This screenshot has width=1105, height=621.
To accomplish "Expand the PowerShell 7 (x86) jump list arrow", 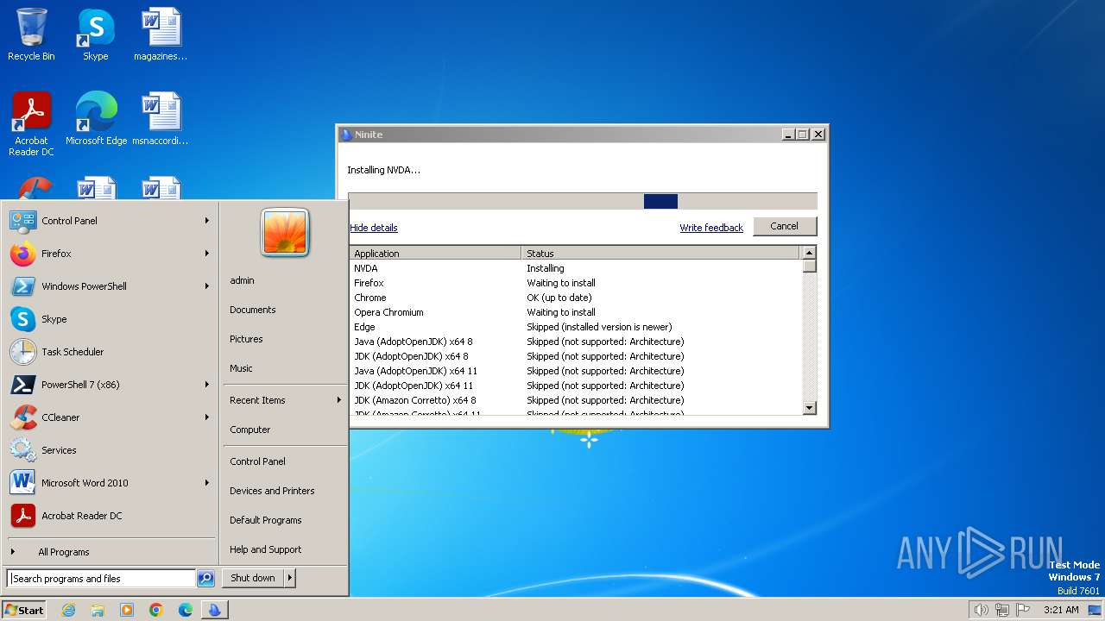I will [207, 385].
